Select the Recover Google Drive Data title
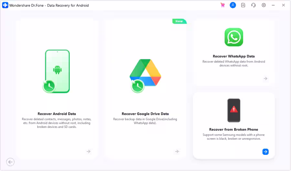 click(x=145, y=114)
